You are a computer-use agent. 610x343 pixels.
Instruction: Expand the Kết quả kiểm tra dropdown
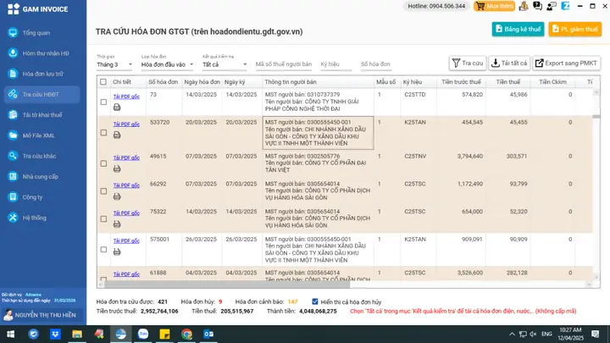(225, 64)
